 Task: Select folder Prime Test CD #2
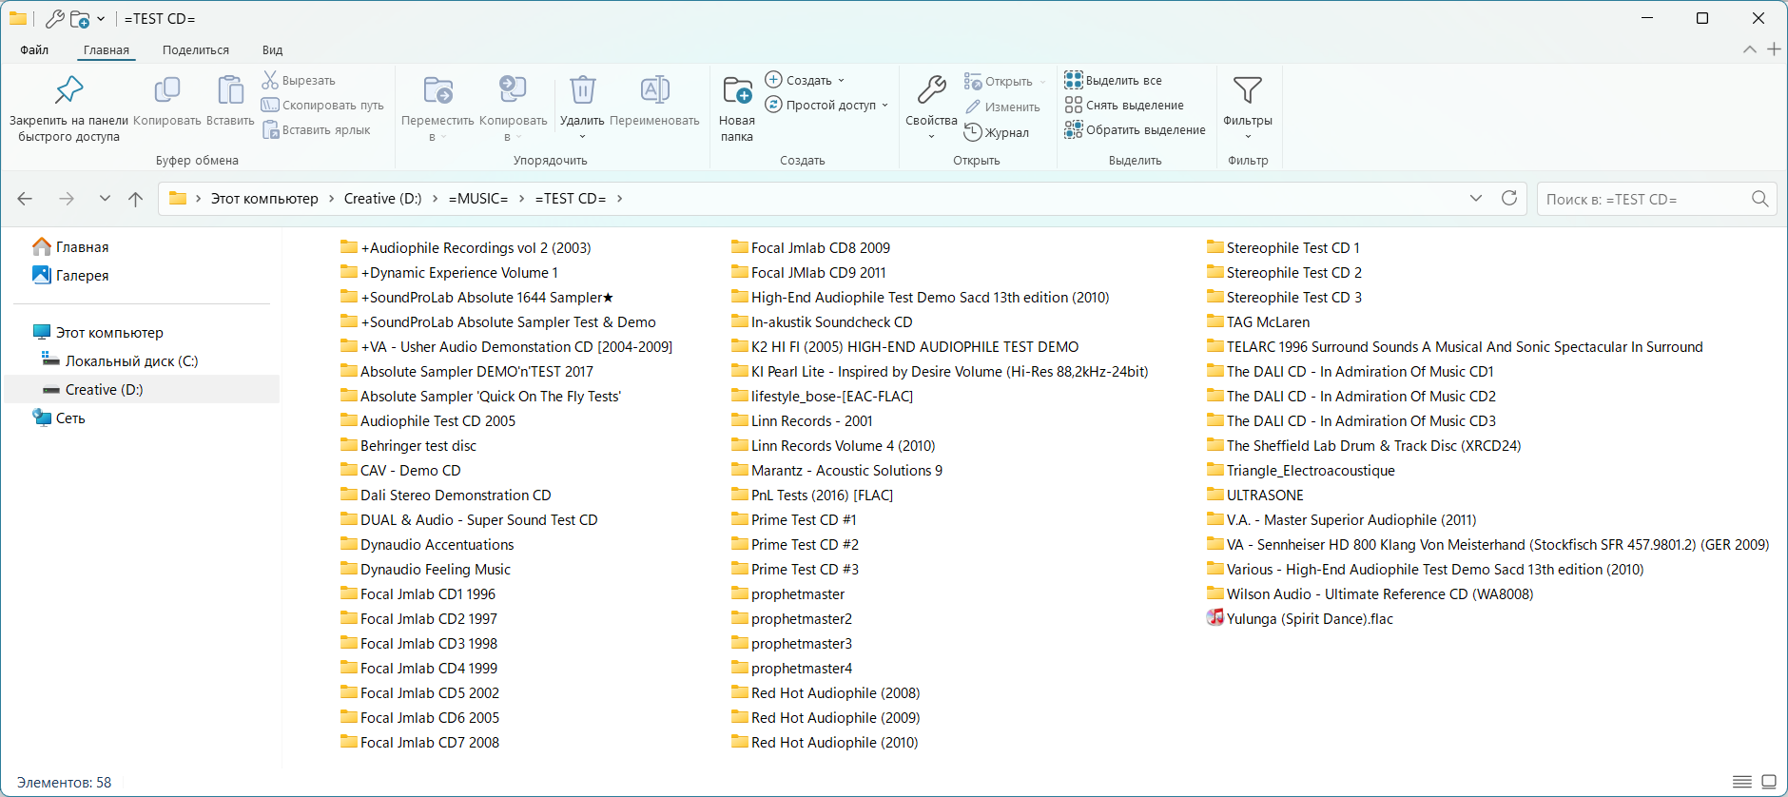coord(795,545)
